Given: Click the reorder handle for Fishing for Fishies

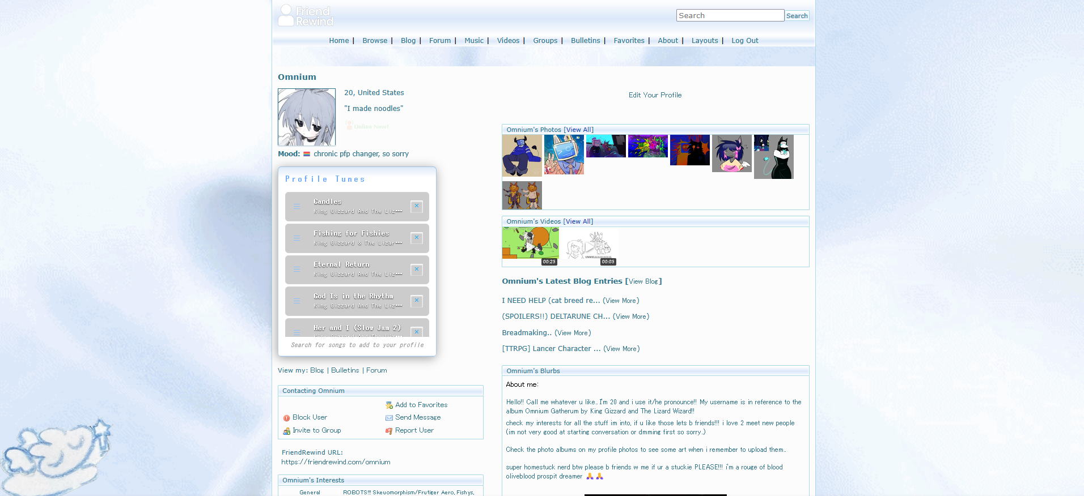Looking at the screenshot, I should pos(297,238).
